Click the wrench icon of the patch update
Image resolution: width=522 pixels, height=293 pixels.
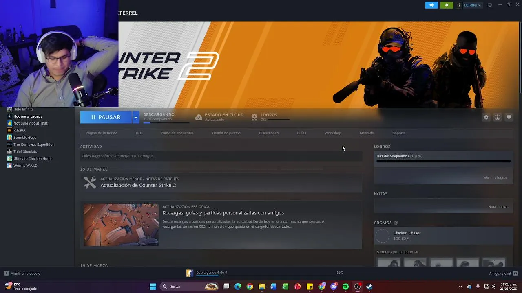(x=90, y=182)
